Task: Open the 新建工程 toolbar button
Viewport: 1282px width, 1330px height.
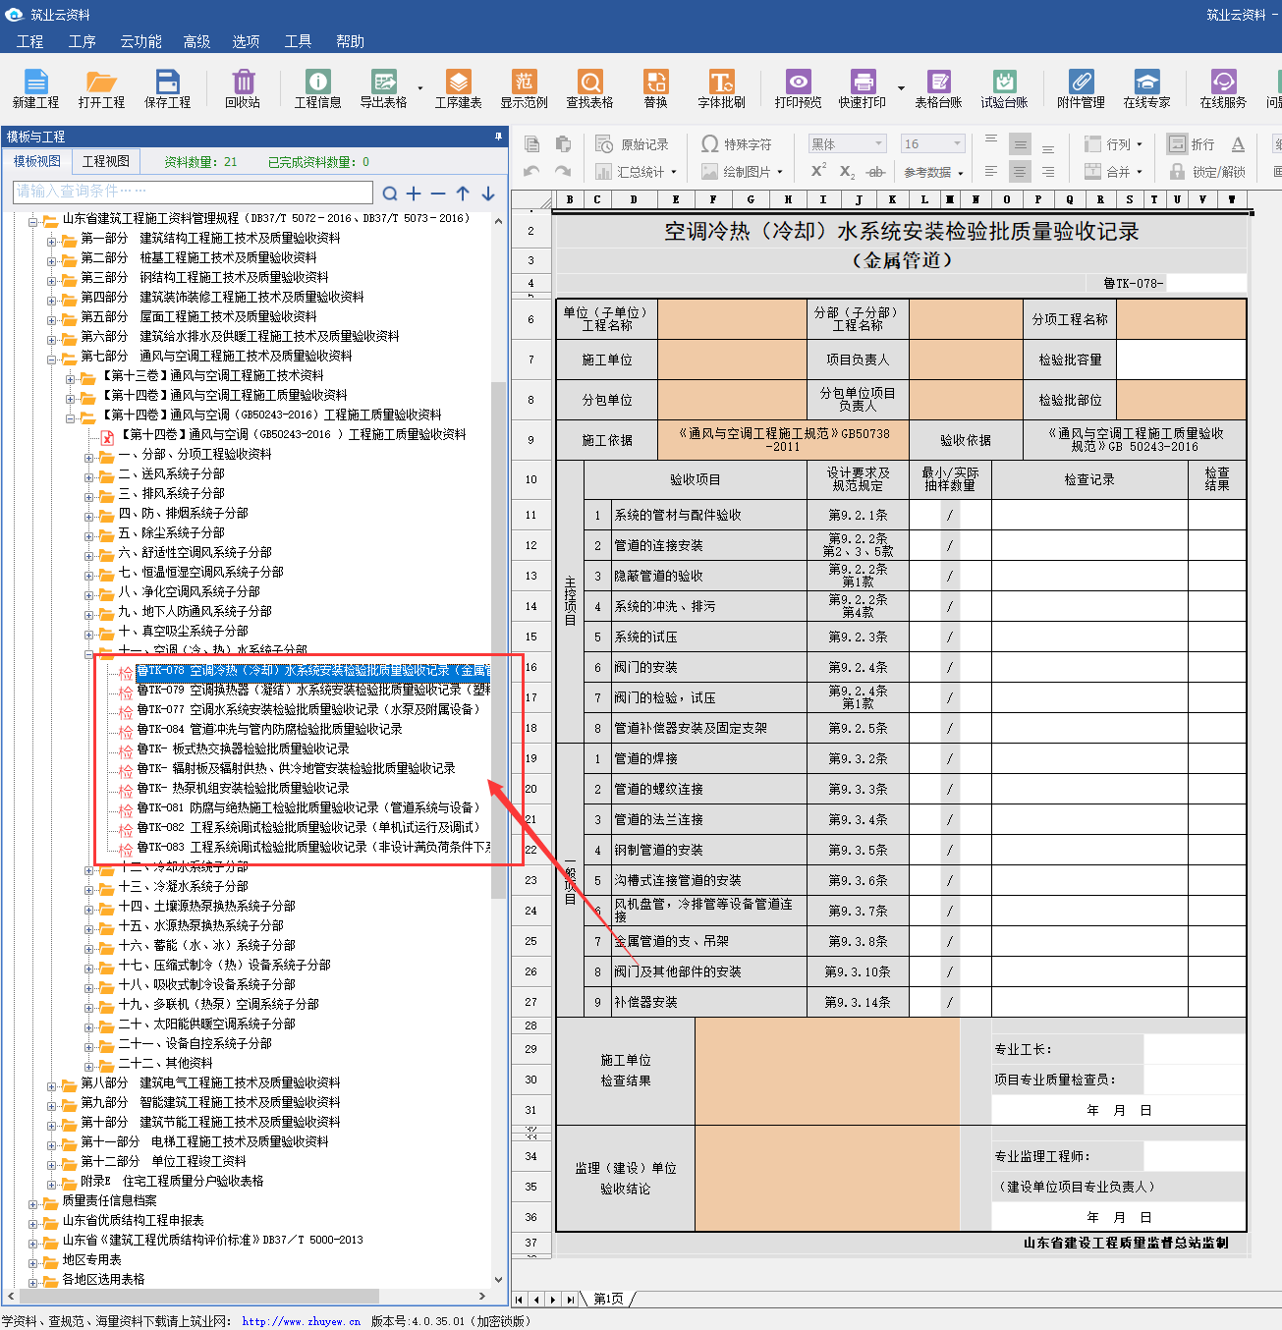Action: pos(35,88)
